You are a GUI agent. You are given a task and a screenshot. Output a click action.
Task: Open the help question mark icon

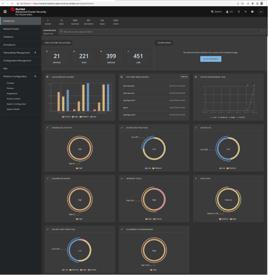coord(252,12)
